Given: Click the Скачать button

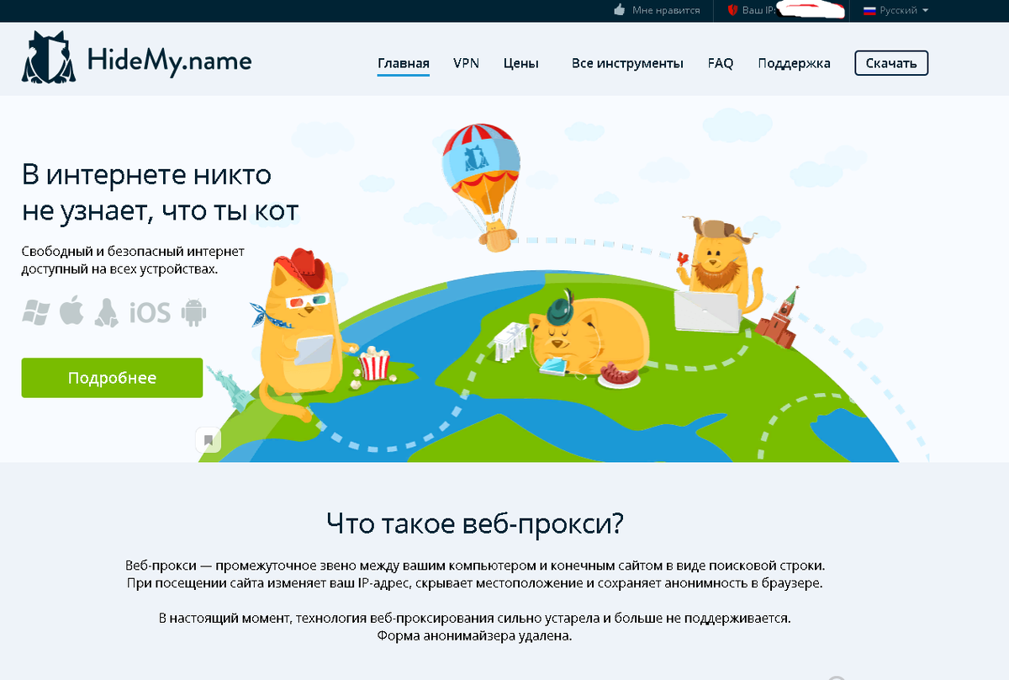Looking at the screenshot, I should click(x=891, y=63).
